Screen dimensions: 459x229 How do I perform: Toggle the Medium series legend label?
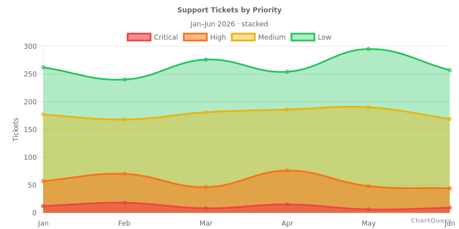(272, 37)
